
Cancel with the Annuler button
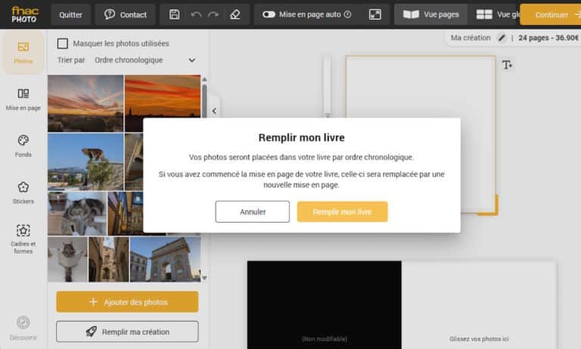[253, 212]
